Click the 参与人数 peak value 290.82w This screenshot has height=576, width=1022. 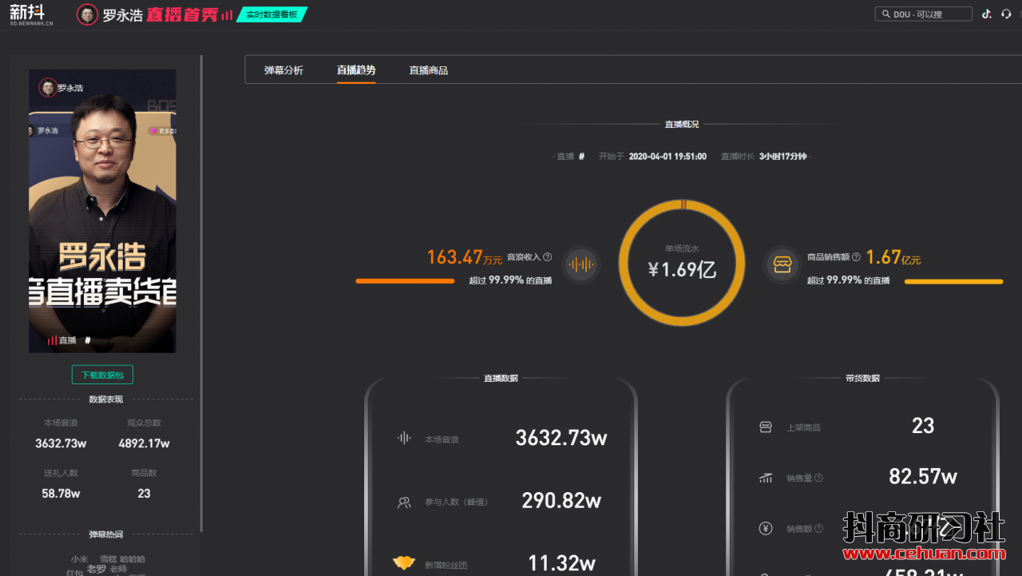point(561,501)
